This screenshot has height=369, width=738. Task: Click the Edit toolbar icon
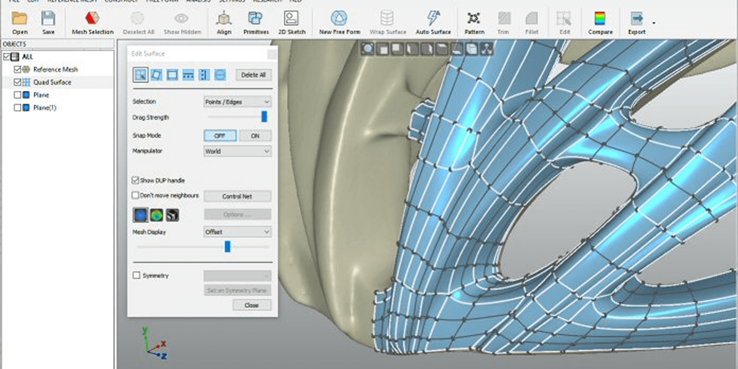(x=564, y=18)
